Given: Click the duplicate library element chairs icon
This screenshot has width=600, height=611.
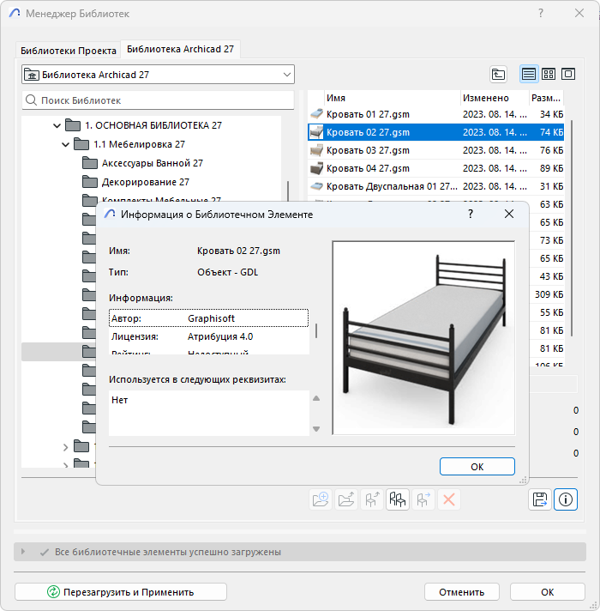Looking at the screenshot, I should [x=397, y=499].
